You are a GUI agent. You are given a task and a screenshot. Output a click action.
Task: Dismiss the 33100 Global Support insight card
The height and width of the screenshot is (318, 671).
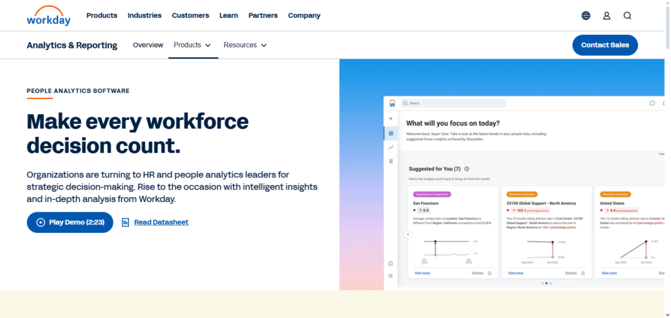(571, 273)
